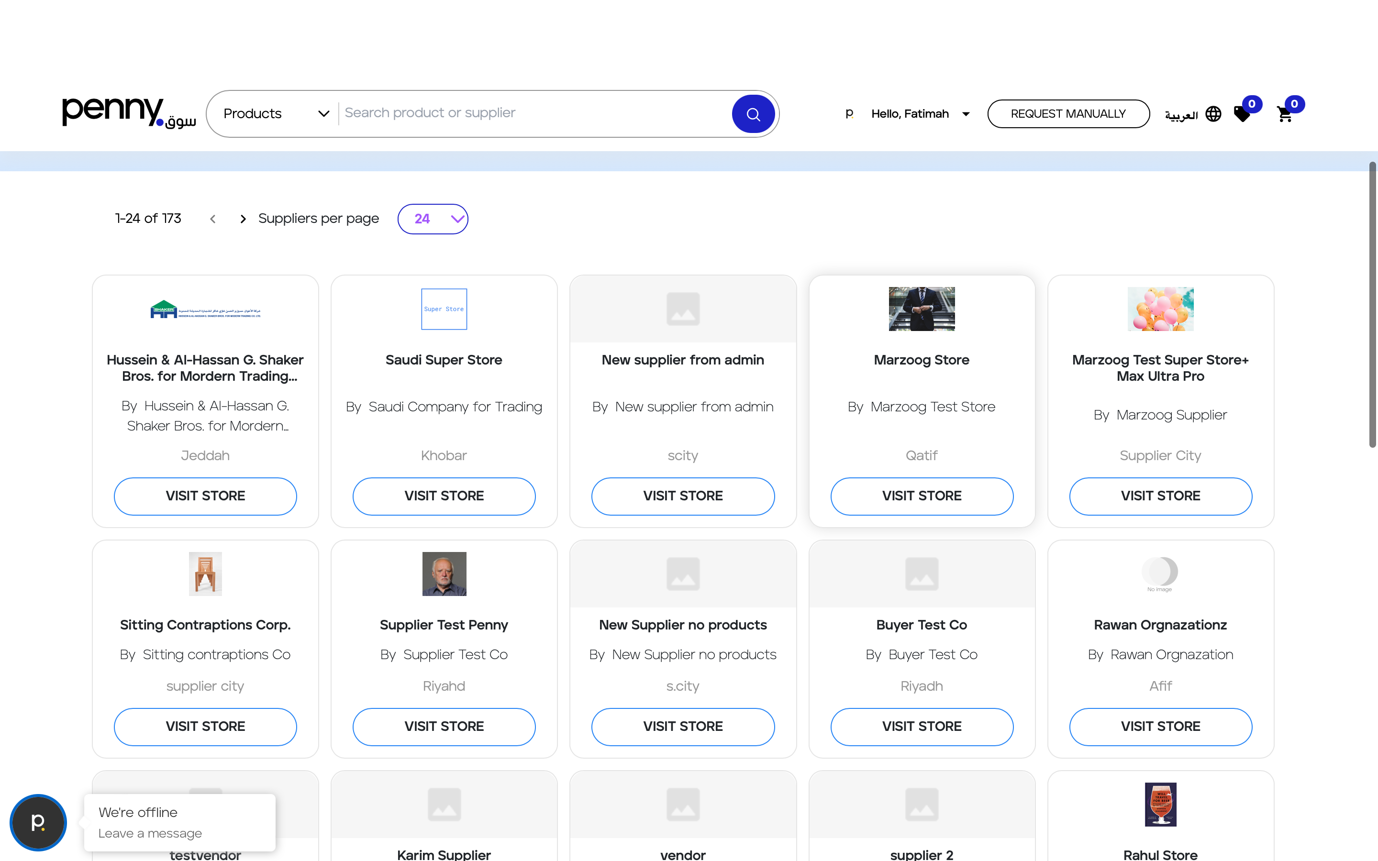
Task: Visit store of Hussein & Al-Hassan Shaker
Action: click(206, 496)
